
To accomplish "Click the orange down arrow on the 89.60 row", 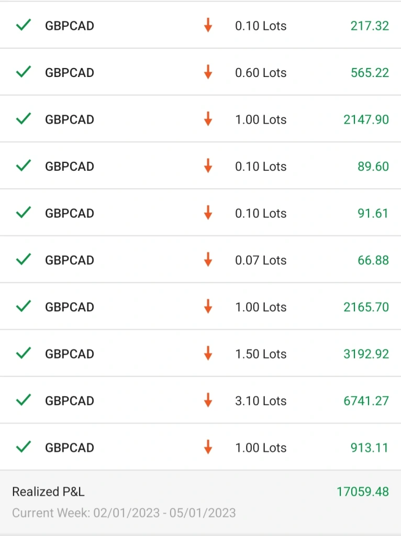I will tap(208, 166).
